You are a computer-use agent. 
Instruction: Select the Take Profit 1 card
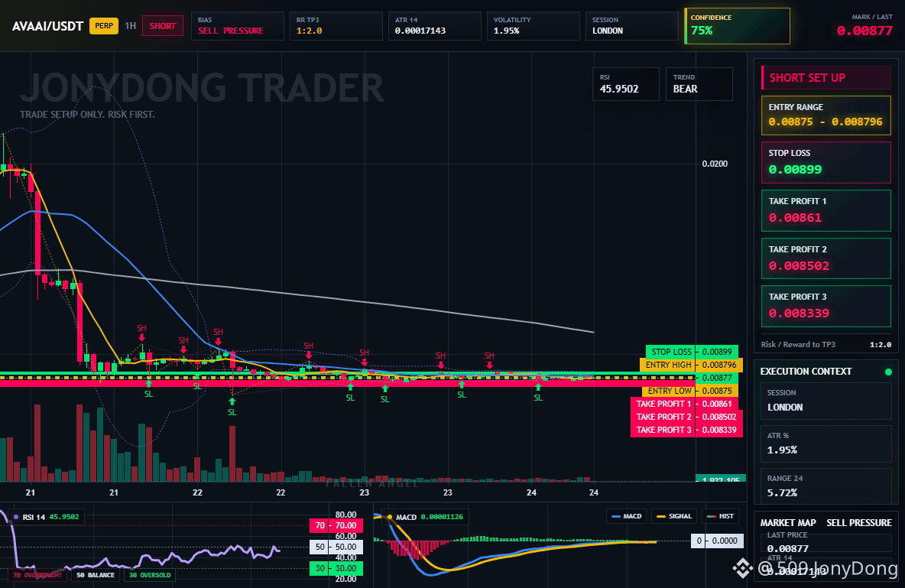826,211
